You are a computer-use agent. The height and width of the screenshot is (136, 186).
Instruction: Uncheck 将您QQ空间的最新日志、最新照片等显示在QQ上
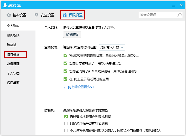(65, 55)
